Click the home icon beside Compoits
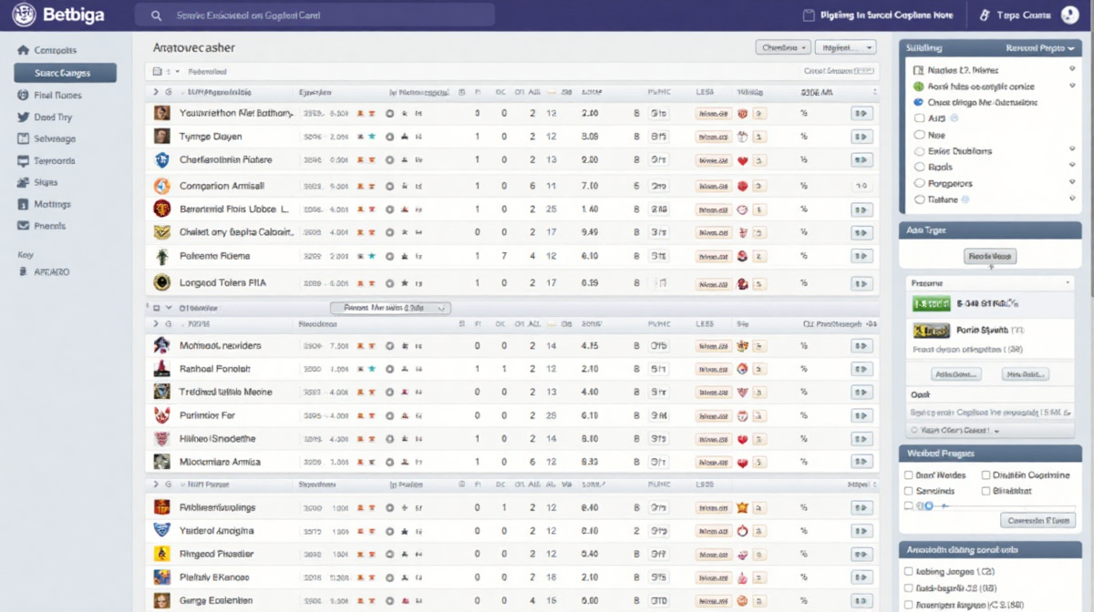This screenshot has height=612, width=1094. pyautogui.click(x=23, y=50)
